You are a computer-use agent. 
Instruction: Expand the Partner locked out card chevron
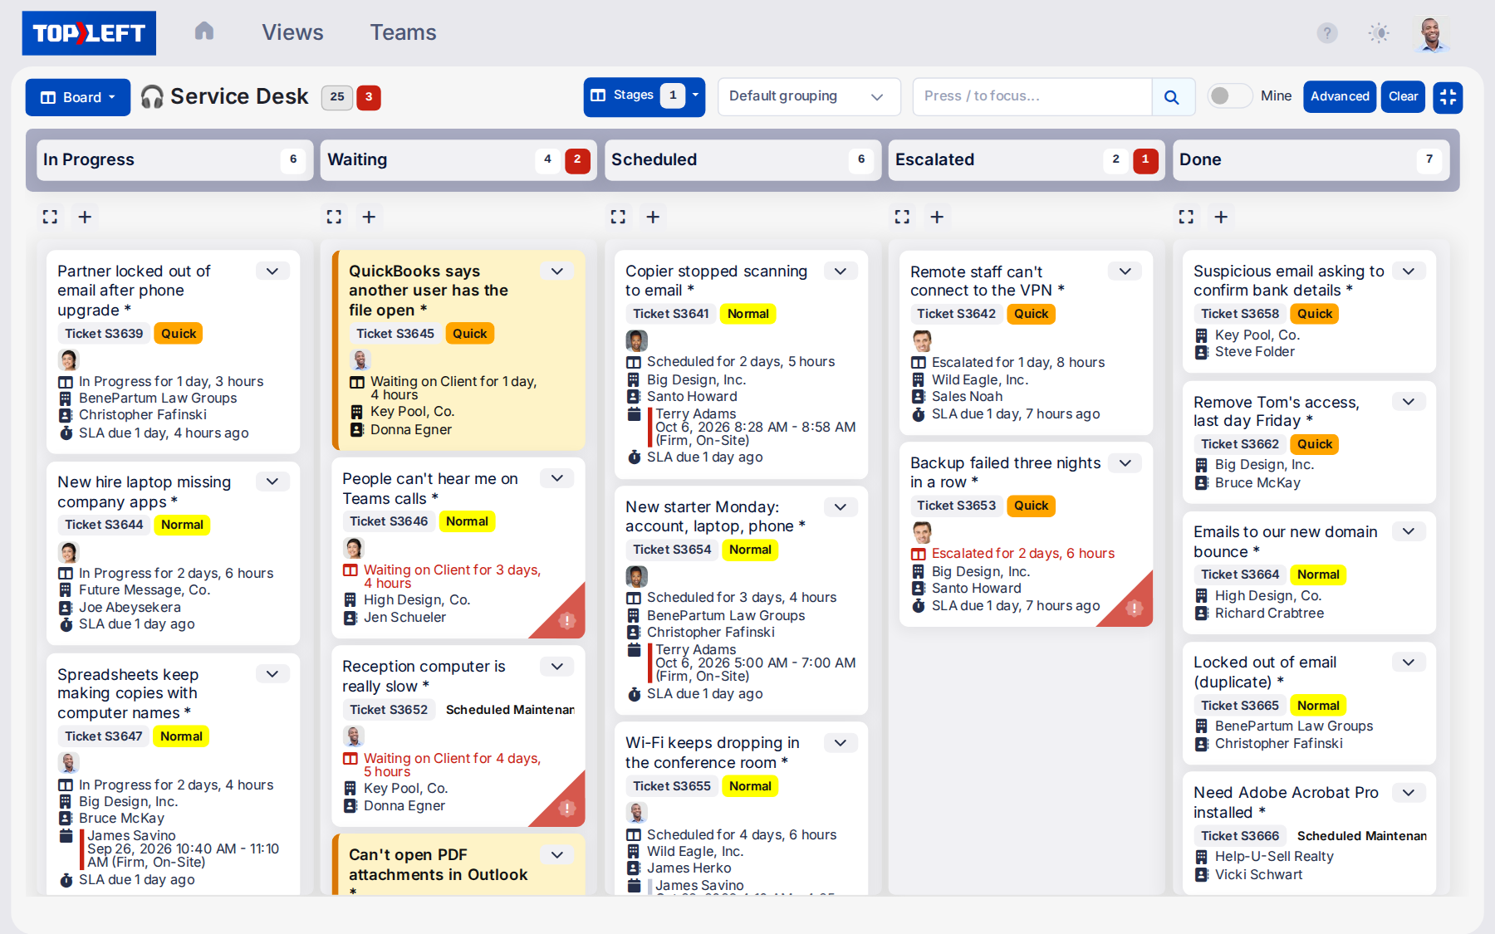tap(272, 271)
